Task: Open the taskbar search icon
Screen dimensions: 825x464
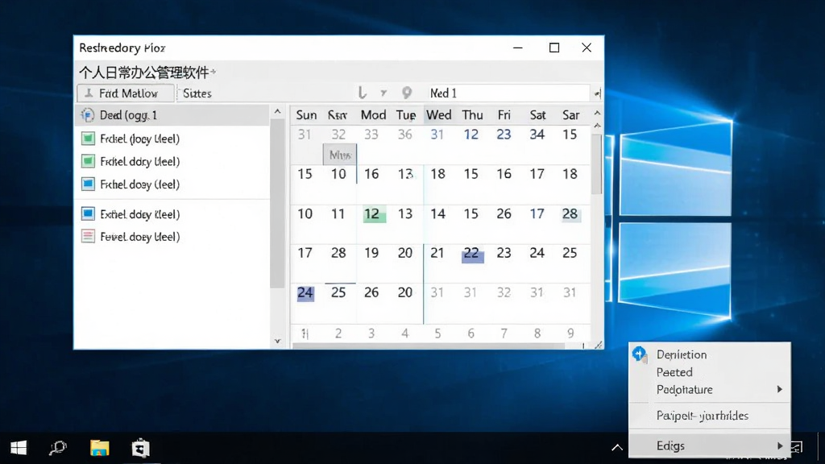Action: (x=58, y=448)
